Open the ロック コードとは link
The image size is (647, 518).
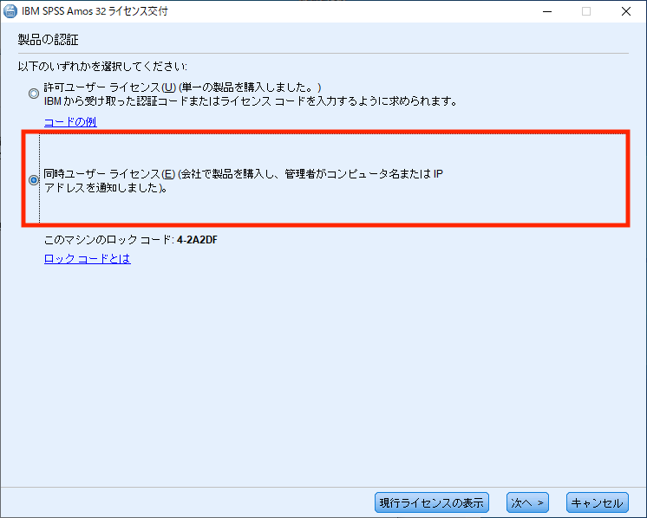pyautogui.click(x=88, y=259)
